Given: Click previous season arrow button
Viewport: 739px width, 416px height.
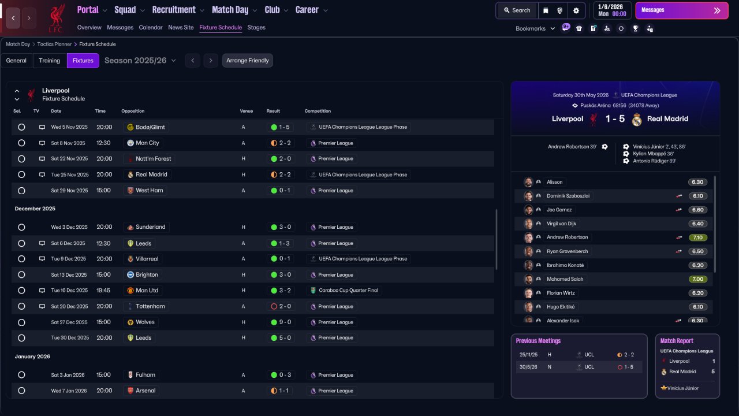Looking at the screenshot, I should coord(193,61).
